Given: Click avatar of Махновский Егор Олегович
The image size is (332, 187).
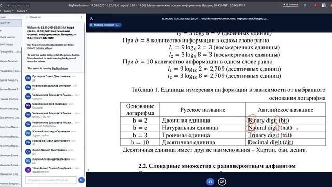Looking at the screenshot, I should pyautogui.click(x=28, y=105).
